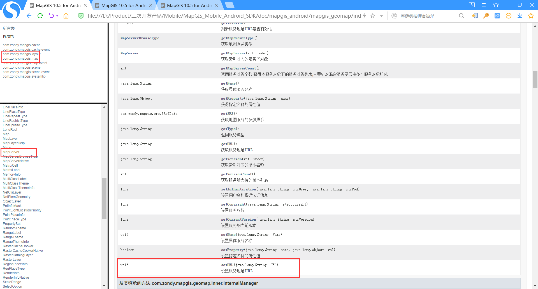Bookmark page with star icon in address bar
The height and width of the screenshot is (289, 538).
pyautogui.click(x=373, y=16)
